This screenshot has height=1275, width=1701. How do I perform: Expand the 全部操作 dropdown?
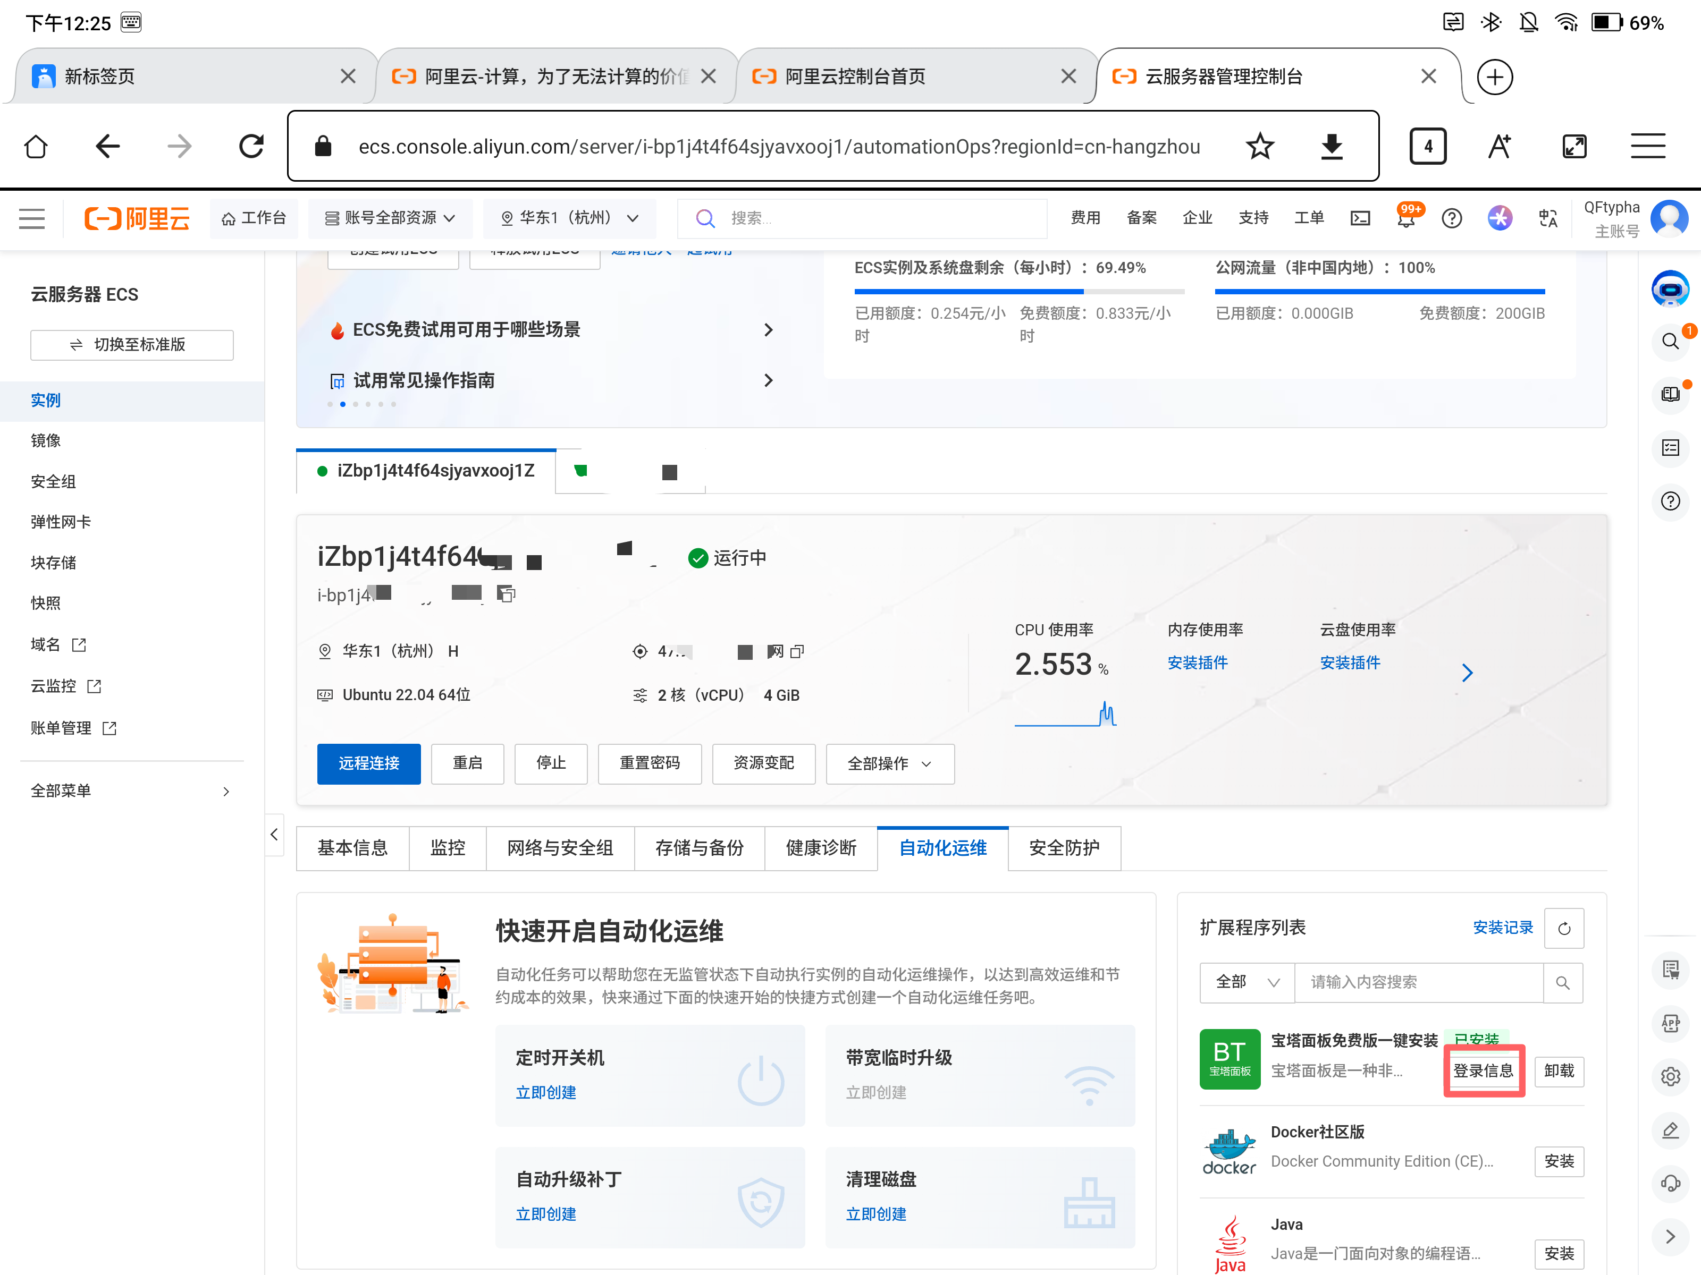coord(890,763)
